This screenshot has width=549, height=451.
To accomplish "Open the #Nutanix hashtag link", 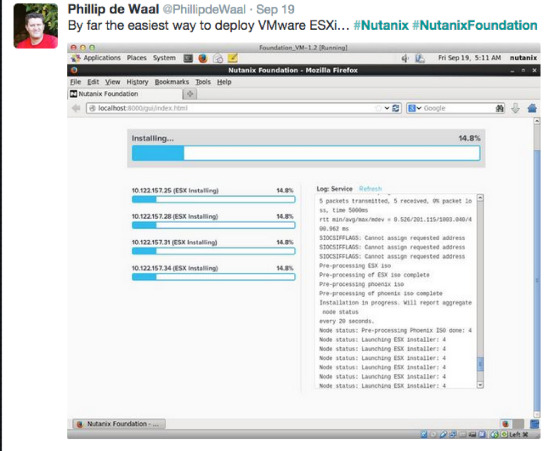I will point(381,25).
